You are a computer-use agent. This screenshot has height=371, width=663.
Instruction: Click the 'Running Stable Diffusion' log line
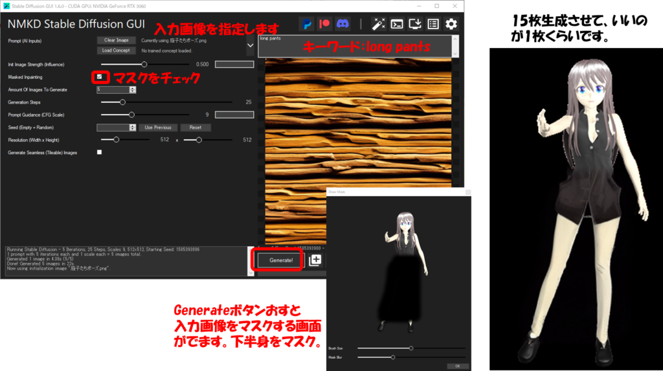(103, 249)
